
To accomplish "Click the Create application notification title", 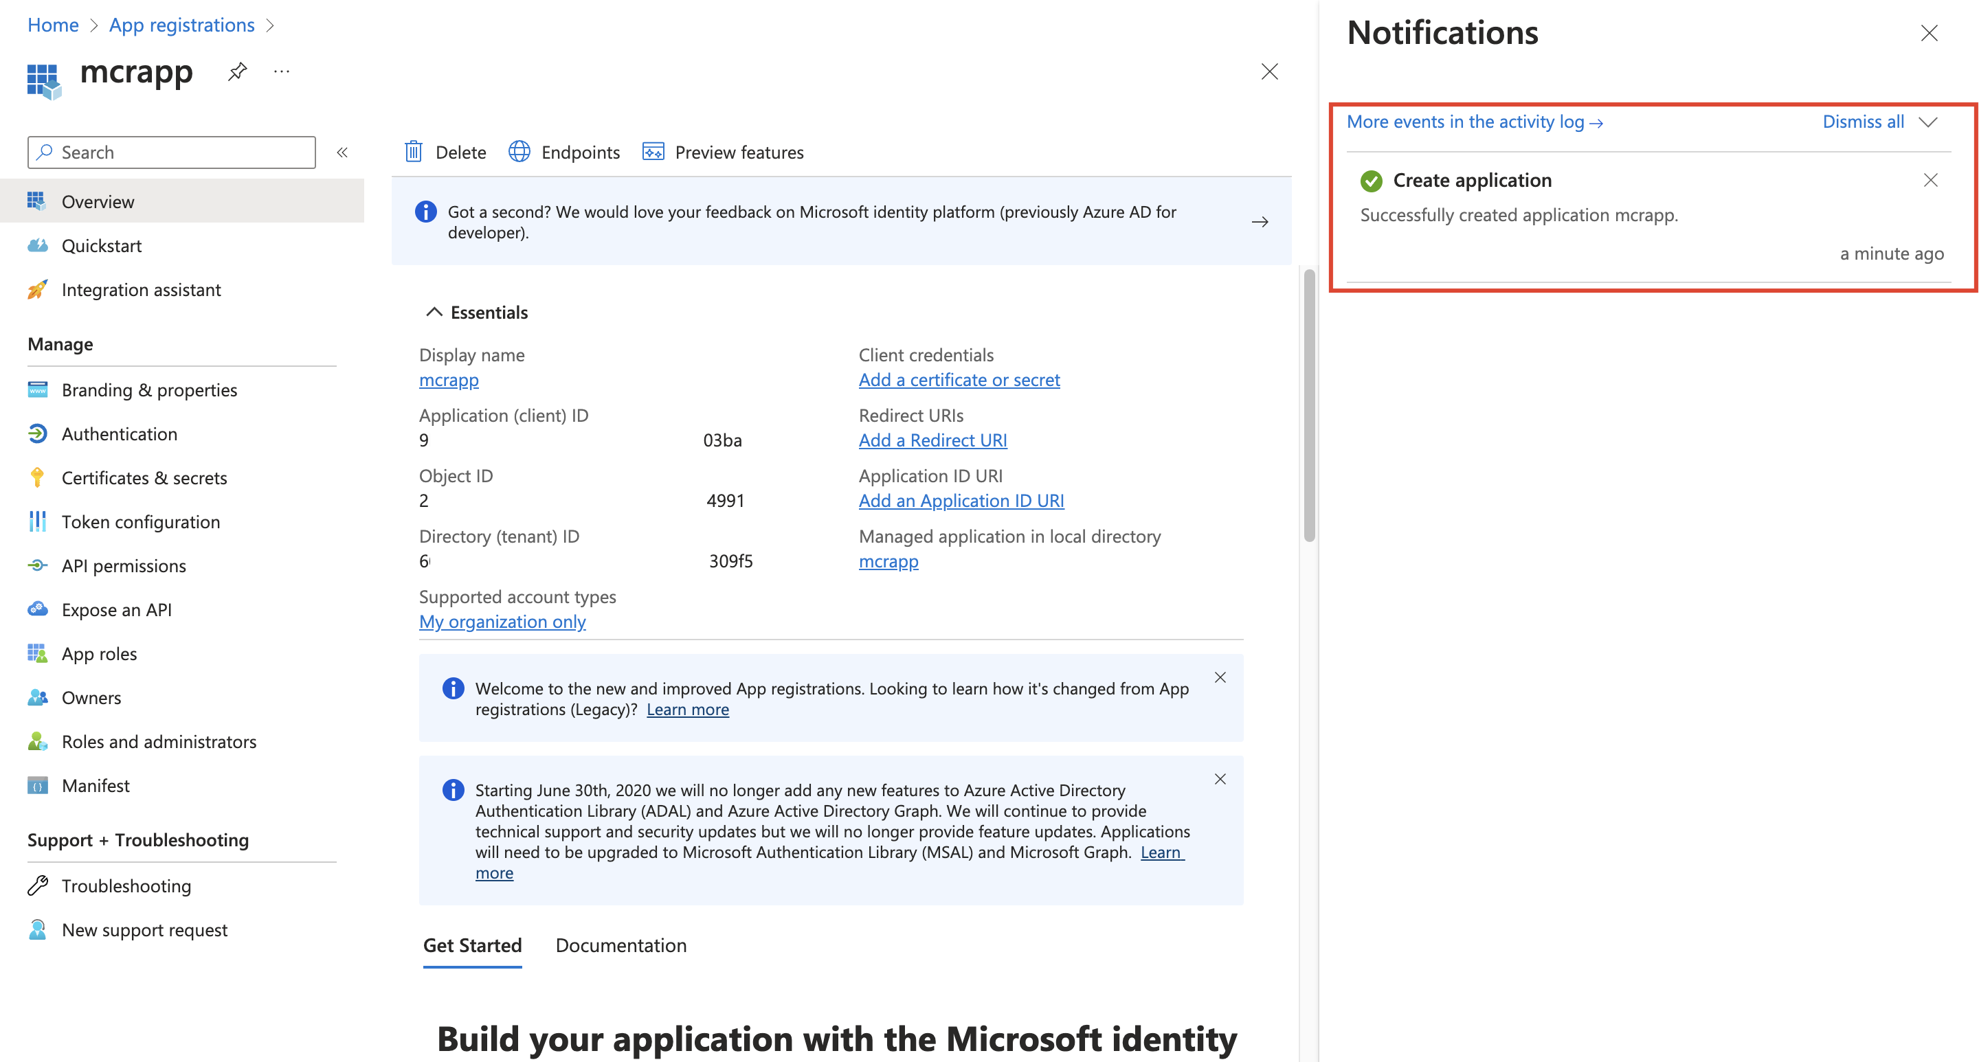I will pyautogui.click(x=1472, y=180).
